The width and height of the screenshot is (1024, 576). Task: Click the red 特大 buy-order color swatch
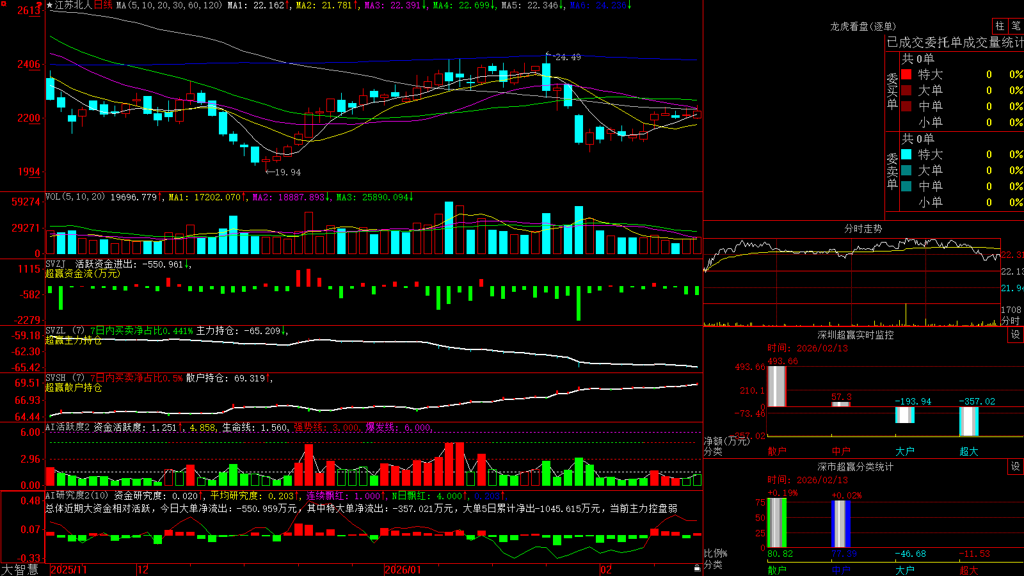click(906, 74)
